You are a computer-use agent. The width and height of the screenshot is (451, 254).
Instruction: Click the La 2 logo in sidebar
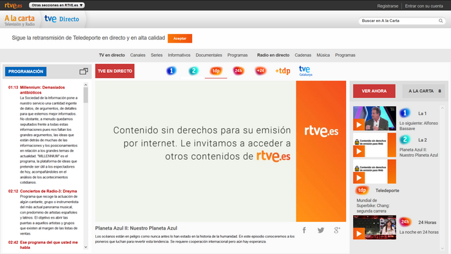coord(405,140)
